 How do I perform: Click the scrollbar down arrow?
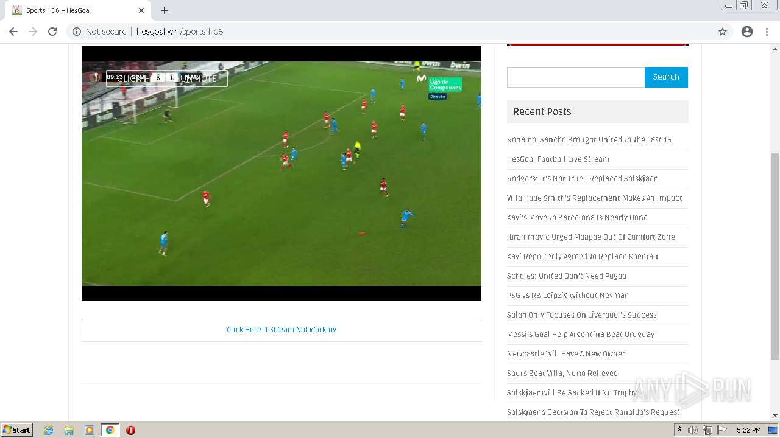pos(775,415)
